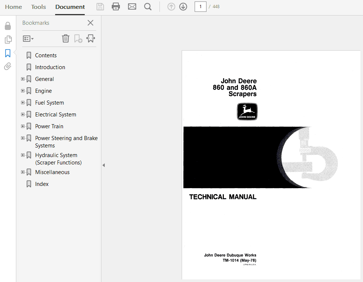Click the Index bookmark ribbon icon
This screenshot has height=282, width=363.
(x=29, y=184)
